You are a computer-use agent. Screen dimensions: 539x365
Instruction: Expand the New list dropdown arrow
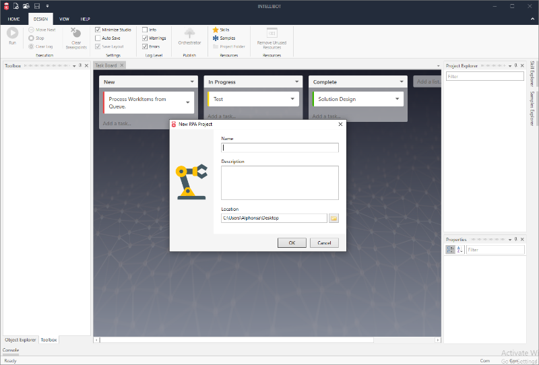(x=192, y=82)
